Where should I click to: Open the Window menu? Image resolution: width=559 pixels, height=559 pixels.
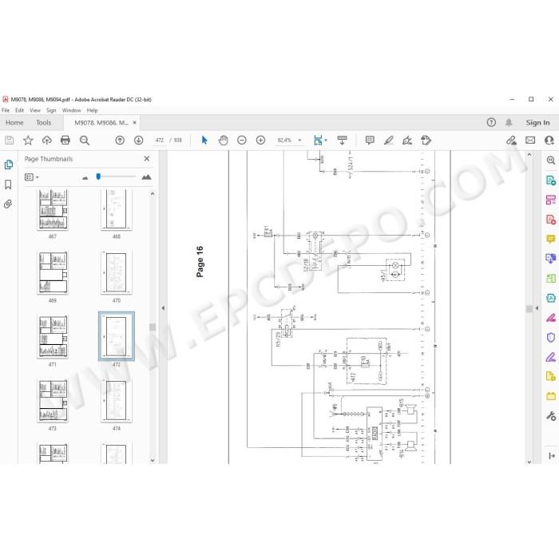[x=71, y=110]
